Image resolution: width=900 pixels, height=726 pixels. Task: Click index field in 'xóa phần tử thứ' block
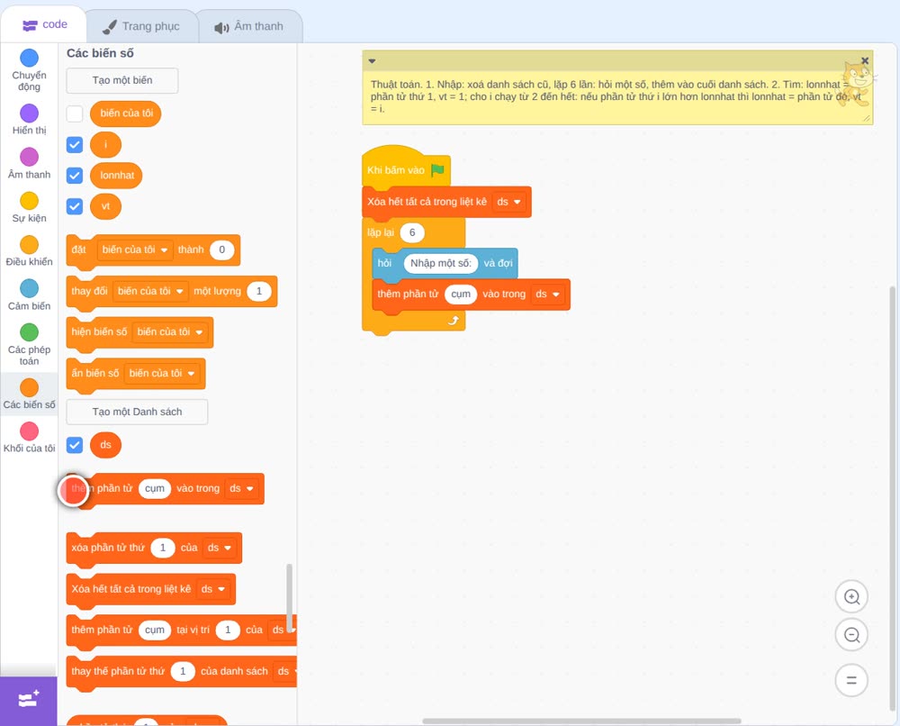click(x=163, y=548)
